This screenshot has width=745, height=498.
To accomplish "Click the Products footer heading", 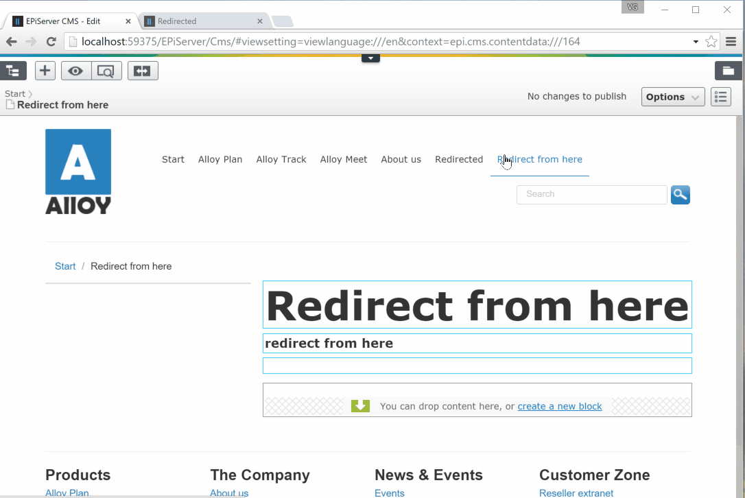I will 78,475.
